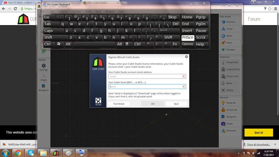Click Forum link on website
The height and width of the screenshot is (157, 279).
[x=254, y=19]
